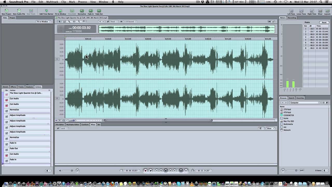Open the Fit to Window video dropdown
Screen dimensions: 332x187
click(x=44, y=22)
